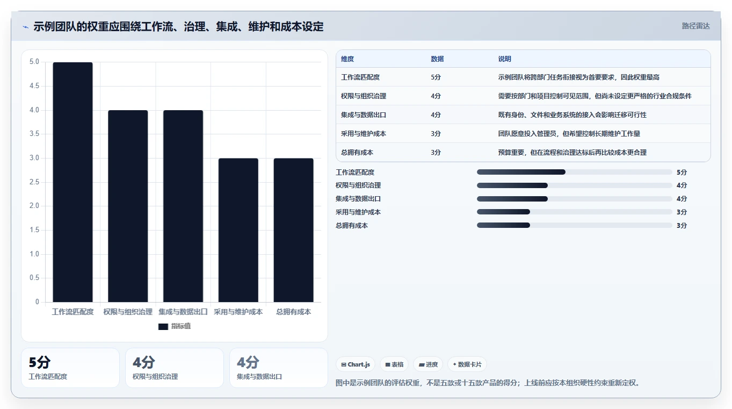
Task: Toggle the 指标值 legend swatch in the chart
Action: coord(163,326)
